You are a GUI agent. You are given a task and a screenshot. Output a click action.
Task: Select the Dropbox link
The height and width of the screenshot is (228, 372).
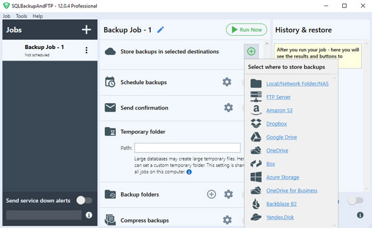click(x=277, y=124)
